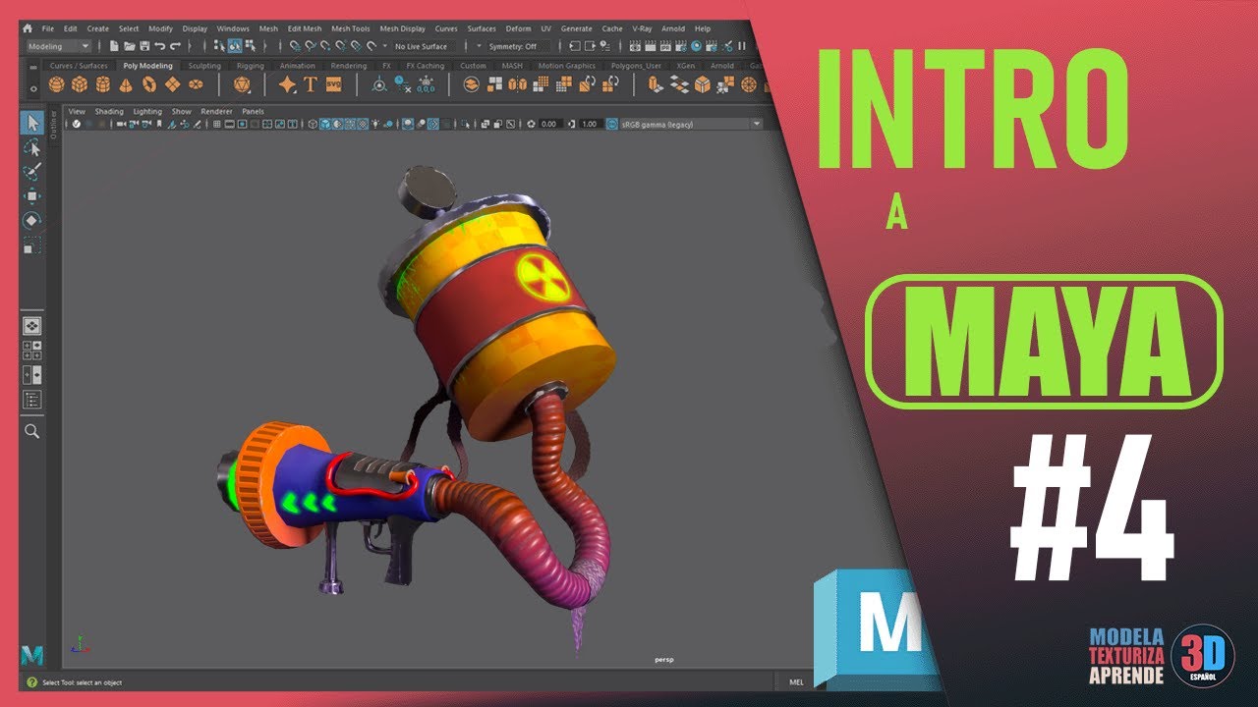
Task: Click the New Scene icon
Action: [x=114, y=46]
